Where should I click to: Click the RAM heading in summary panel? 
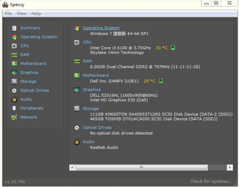[87, 61]
